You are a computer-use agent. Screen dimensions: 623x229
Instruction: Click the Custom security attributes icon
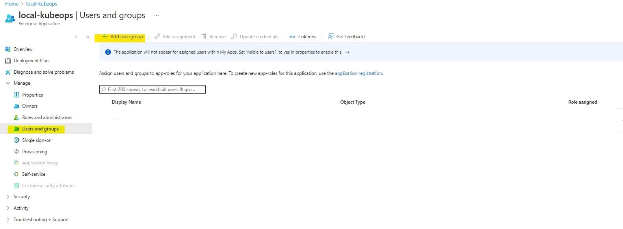17,186
